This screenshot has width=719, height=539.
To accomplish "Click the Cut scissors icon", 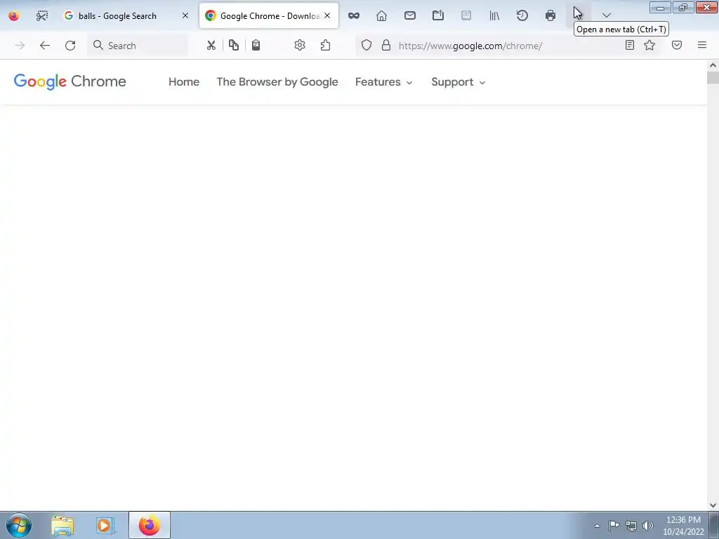I will [211, 46].
